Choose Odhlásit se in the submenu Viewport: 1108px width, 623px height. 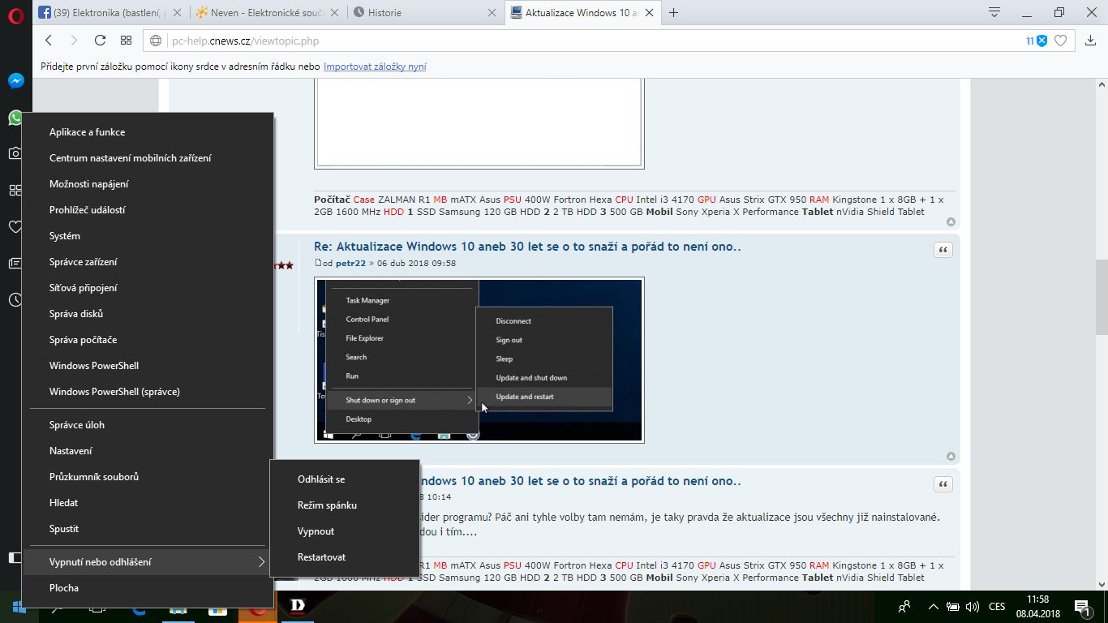(345, 479)
